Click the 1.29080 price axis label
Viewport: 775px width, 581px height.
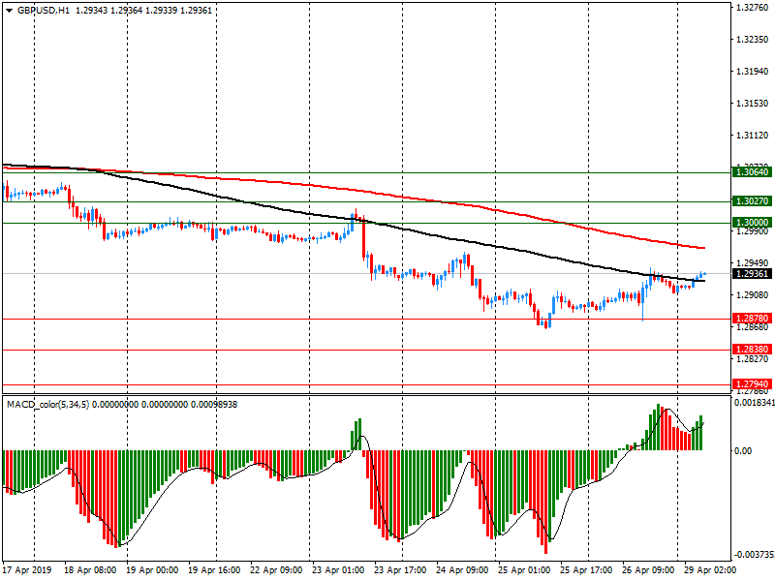click(x=752, y=295)
